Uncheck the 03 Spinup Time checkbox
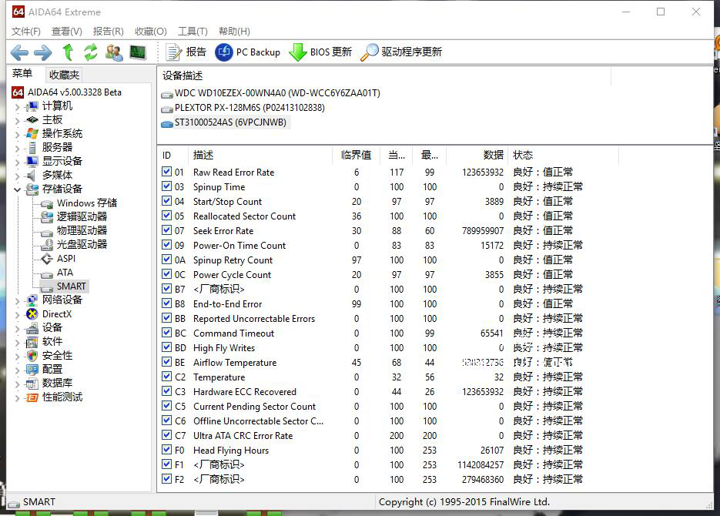 166,186
